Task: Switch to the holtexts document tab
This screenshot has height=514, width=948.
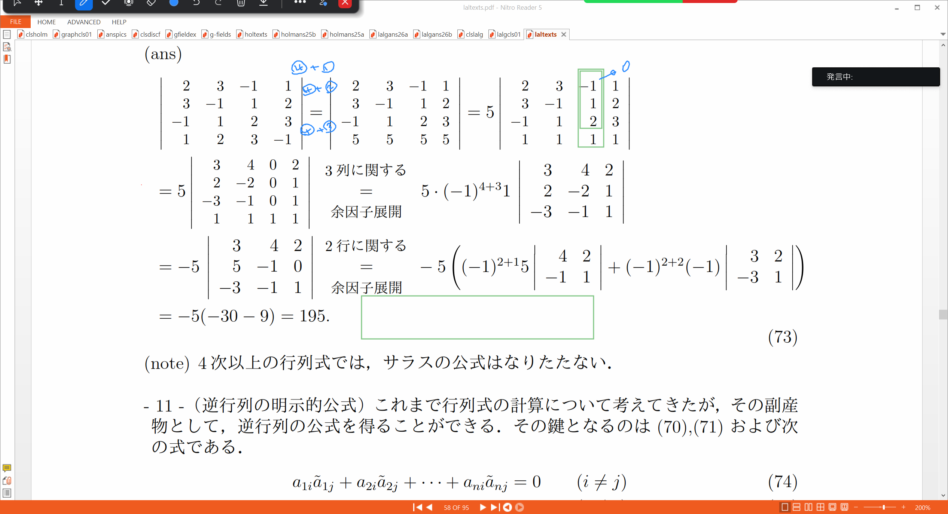Action: 252,34
